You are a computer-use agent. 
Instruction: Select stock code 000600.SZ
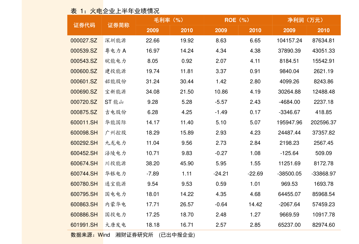(x=84, y=71)
